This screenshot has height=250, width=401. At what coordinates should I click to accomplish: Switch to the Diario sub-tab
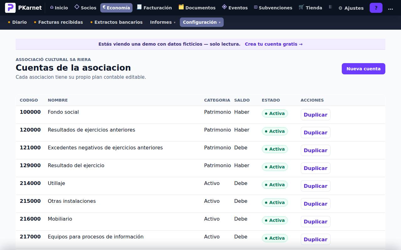pyautogui.click(x=17, y=22)
